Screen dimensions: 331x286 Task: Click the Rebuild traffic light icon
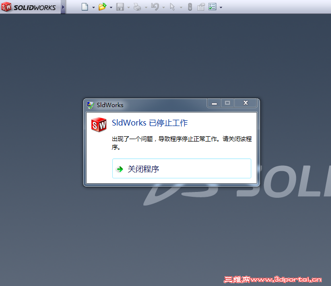pos(190,7)
